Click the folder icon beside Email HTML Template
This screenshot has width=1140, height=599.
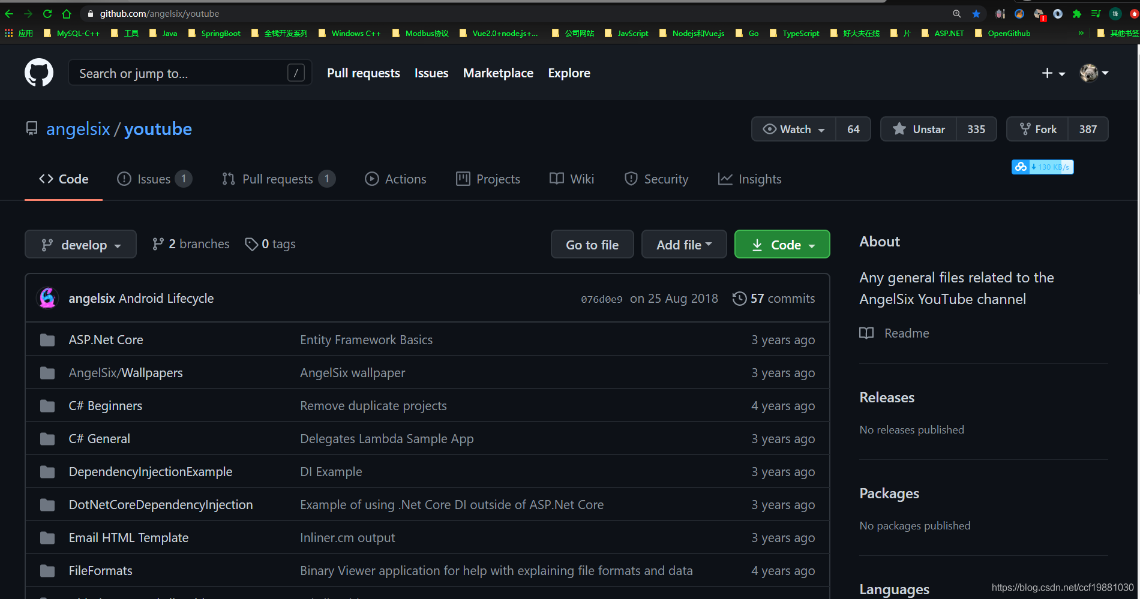(x=47, y=538)
